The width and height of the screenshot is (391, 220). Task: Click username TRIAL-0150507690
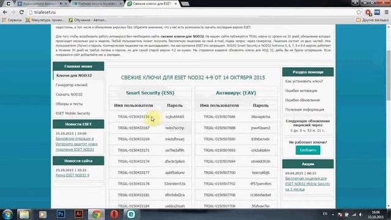point(219,139)
